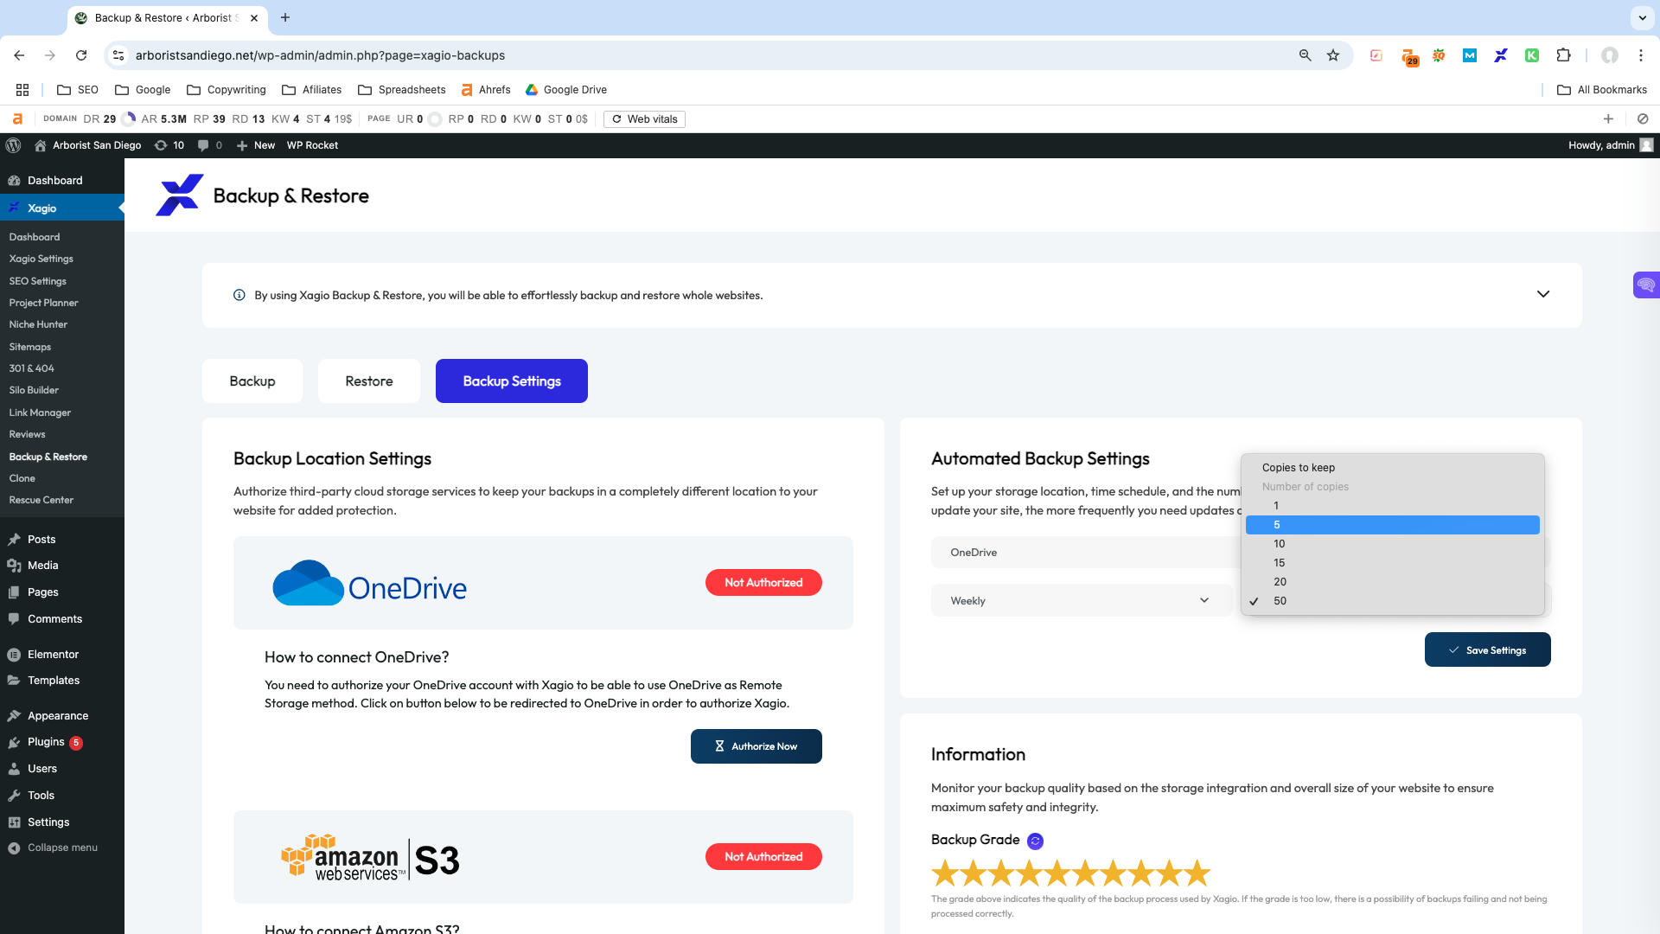This screenshot has width=1660, height=934.
Task: Select 15 copies to keep
Action: (1392, 563)
